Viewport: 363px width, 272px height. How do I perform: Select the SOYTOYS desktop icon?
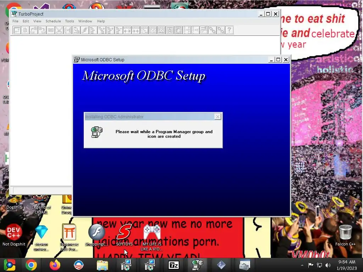[124, 235]
